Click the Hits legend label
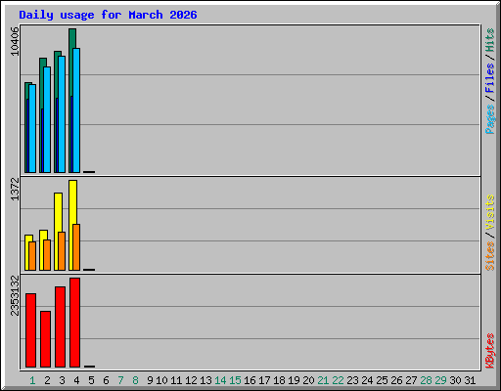The width and height of the screenshot is (501, 391). 489,40
